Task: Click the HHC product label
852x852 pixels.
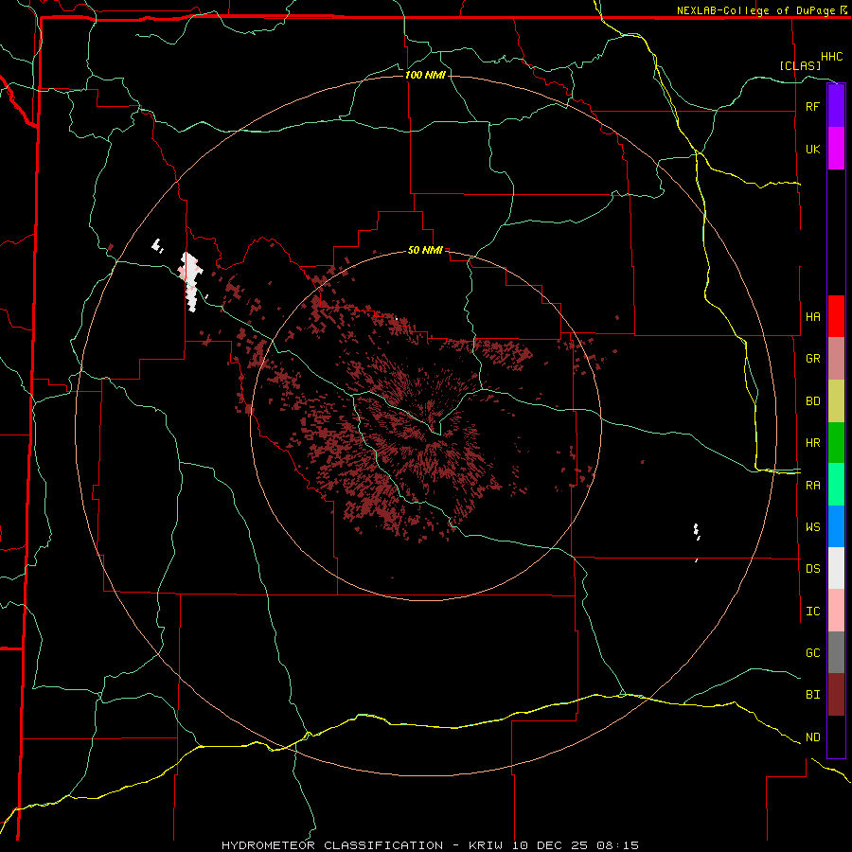Action: (831, 57)
